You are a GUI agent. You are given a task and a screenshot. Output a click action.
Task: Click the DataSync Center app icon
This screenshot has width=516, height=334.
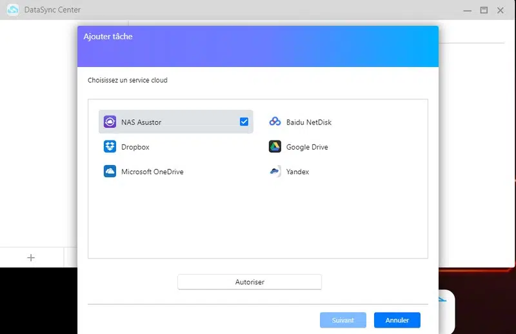[13, 10]
